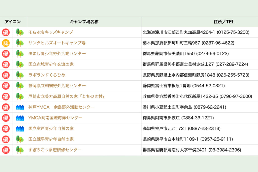Select address 高知県室戸市元乙1721
The image size is (258, 172).
[x=164, y=128]
